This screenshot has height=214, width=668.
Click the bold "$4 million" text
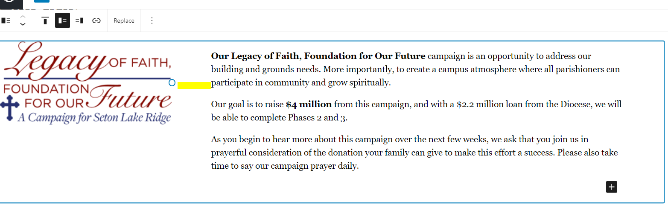tap(309, 104)
